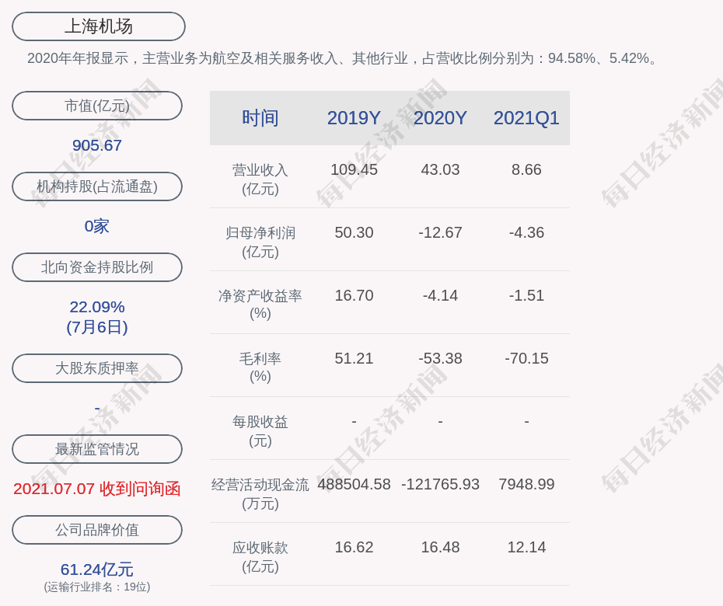This screenshot has width=723, height=606.
Task: Click cash flow value 7948.99
Action: [x=526, y=484]
